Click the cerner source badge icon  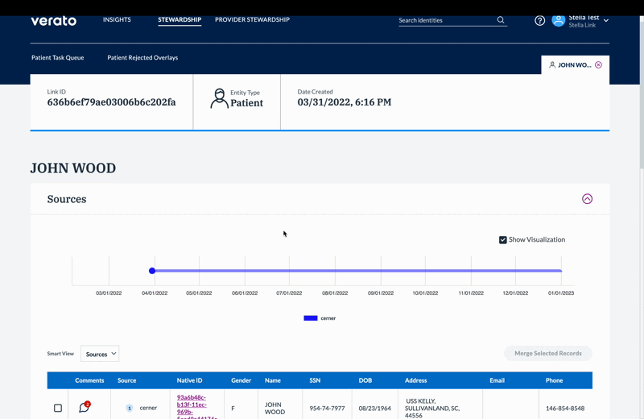click(x=129, y=409)
